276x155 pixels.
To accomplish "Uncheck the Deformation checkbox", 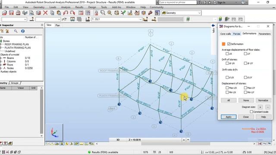I will pos(229,44).
